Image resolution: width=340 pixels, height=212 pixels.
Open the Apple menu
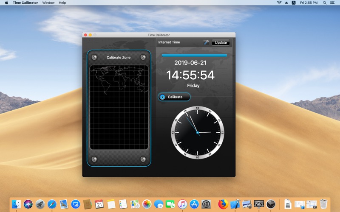6,3
